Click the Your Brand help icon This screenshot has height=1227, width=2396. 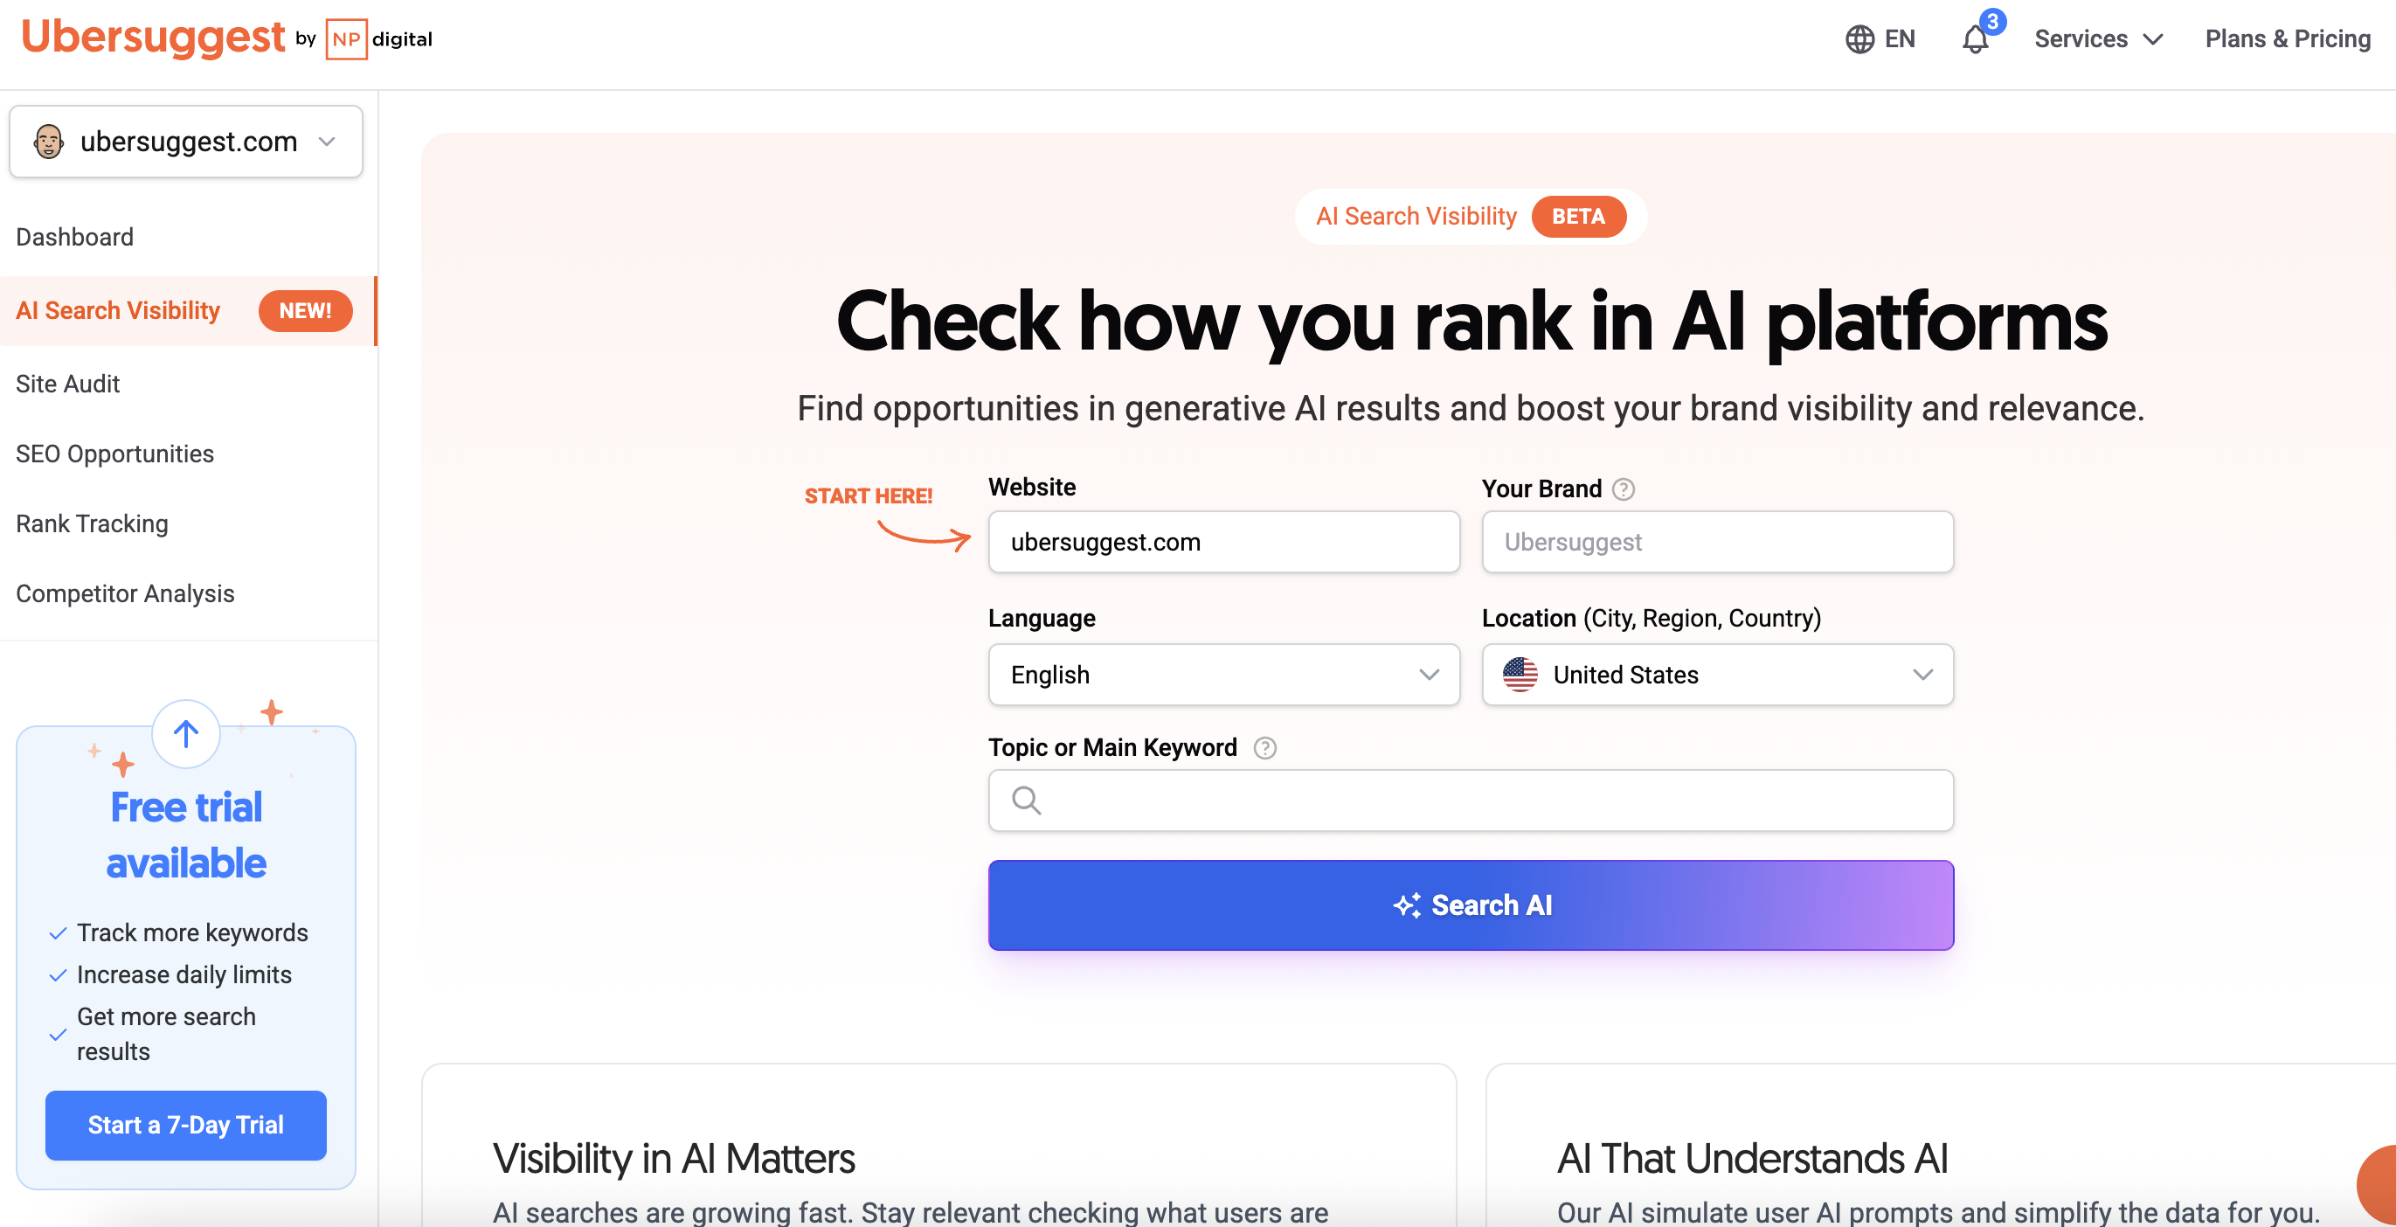pyautogui.click(x=1623, y=489)
